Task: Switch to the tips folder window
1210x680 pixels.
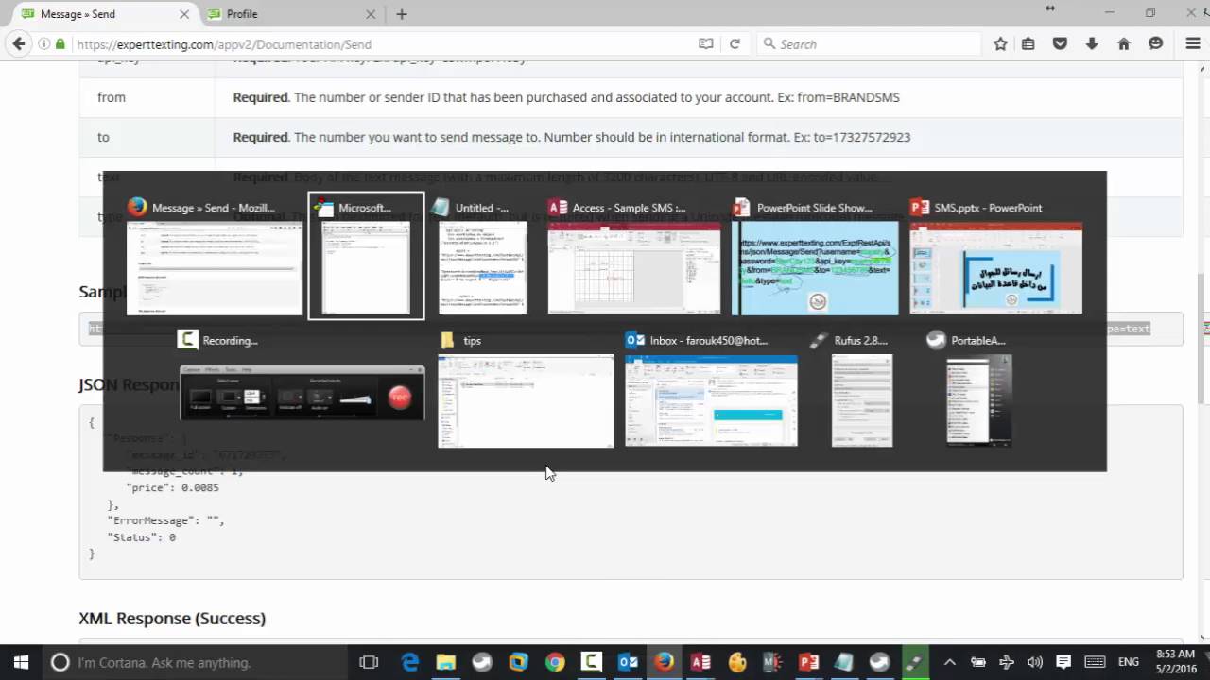Action: pos(526,387)
